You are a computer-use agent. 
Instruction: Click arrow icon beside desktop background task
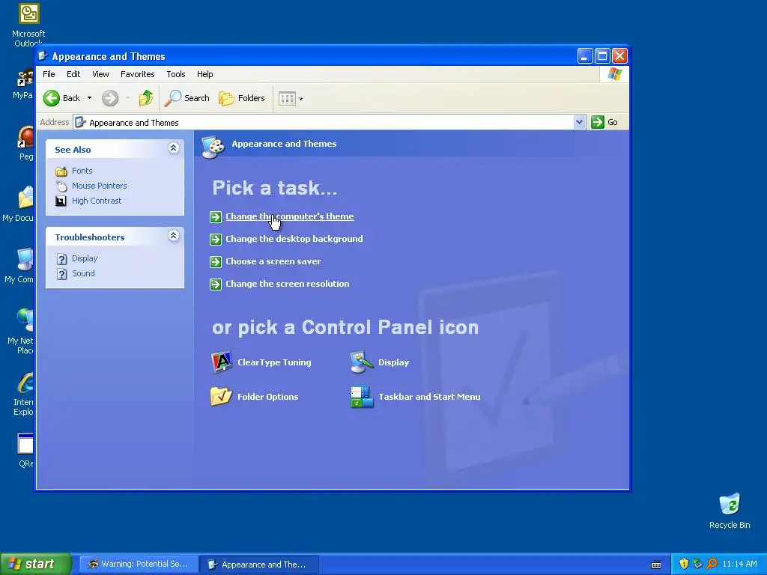pos(216,239)
